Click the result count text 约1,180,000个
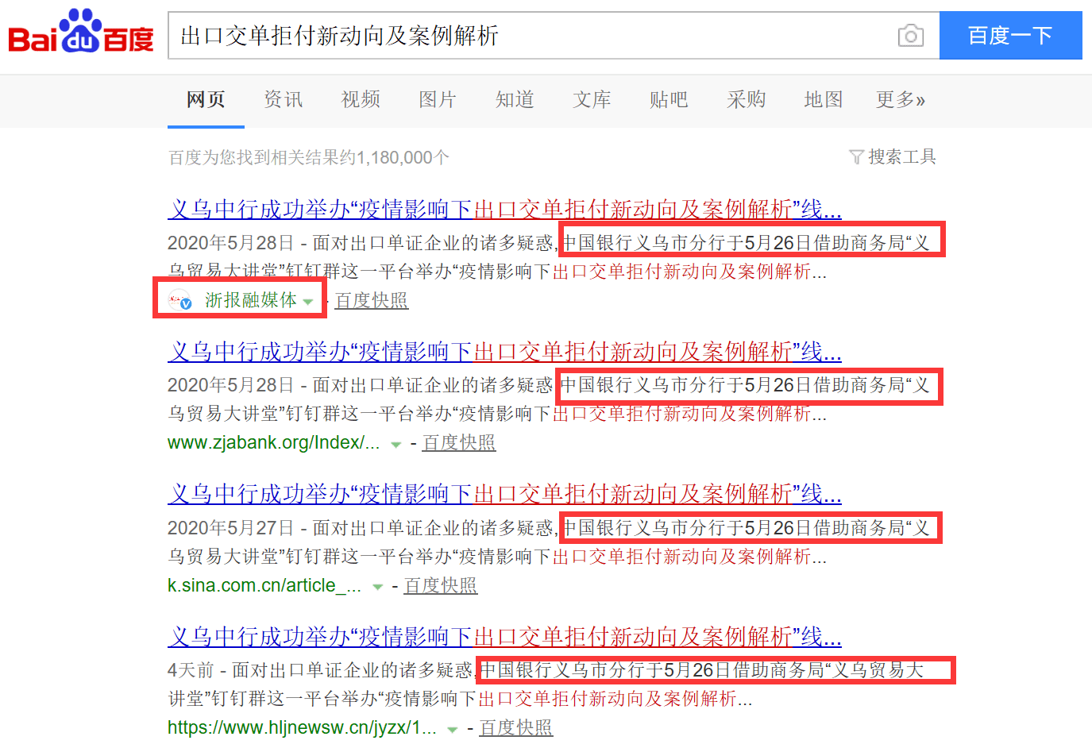This screenshot has height=748, width=1092. point(395,157)
